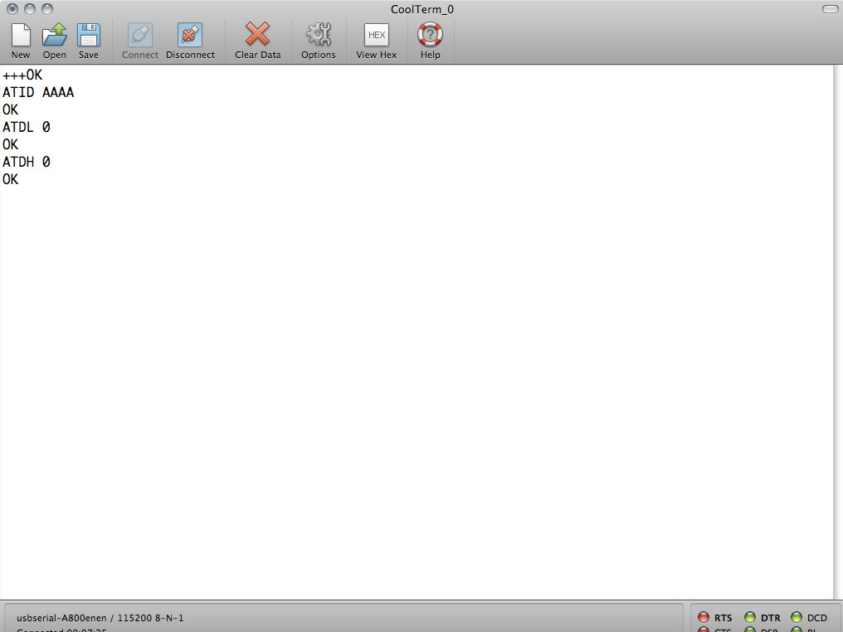843x632 pixels.
Task: Click the New document icon
Action: [x=21, y=36]
